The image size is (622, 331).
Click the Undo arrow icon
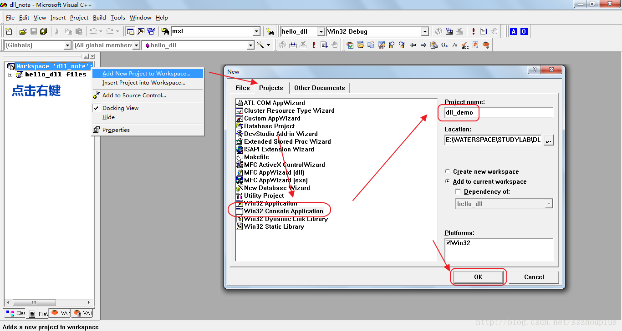93,31
